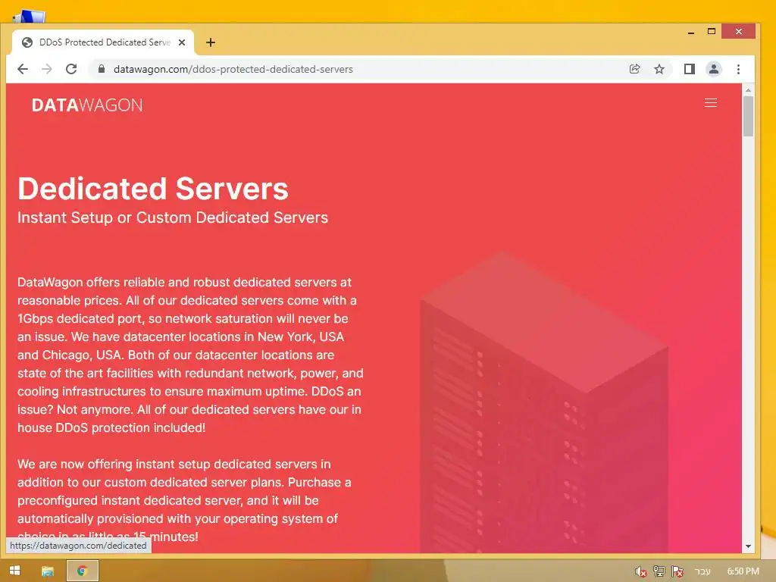Open the network tray icon
The height and width of the screenshot is (582, 776).
coord(659,571)
